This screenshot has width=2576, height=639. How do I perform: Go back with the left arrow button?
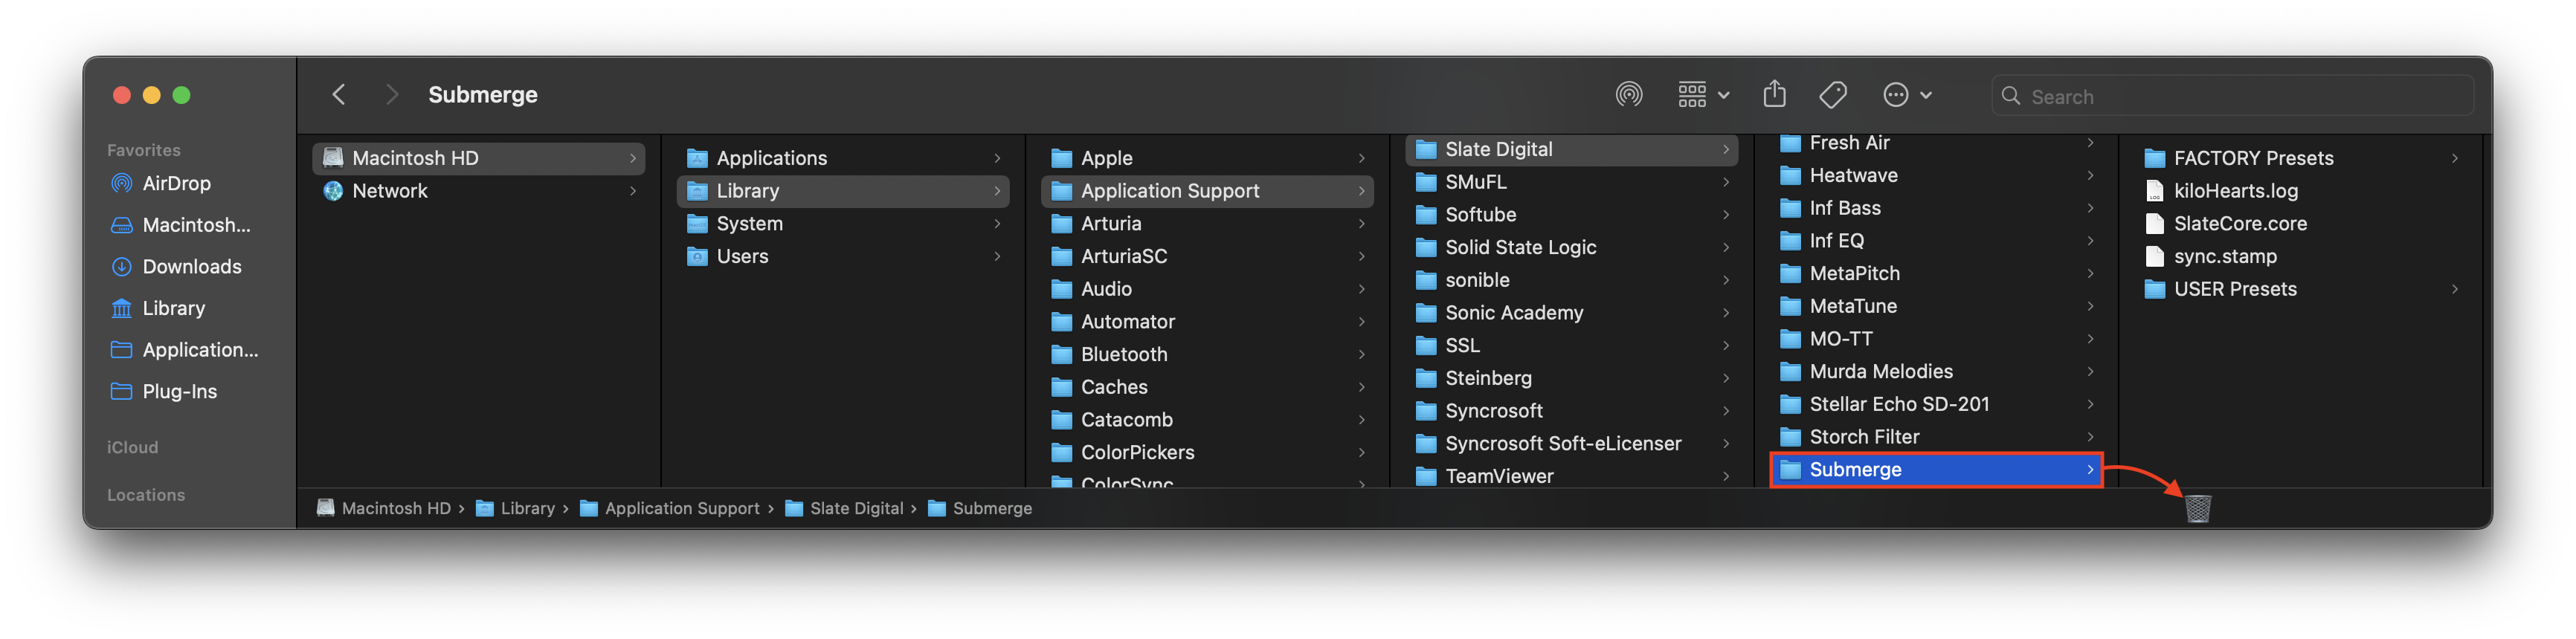point(339,95)
